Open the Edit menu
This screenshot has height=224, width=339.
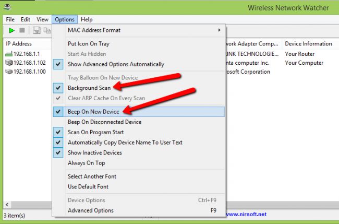coord(26,19)
